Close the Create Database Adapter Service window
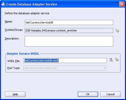The height and width of the screenshot is (100, 126). pyautogui.click(x=122, y=4)
